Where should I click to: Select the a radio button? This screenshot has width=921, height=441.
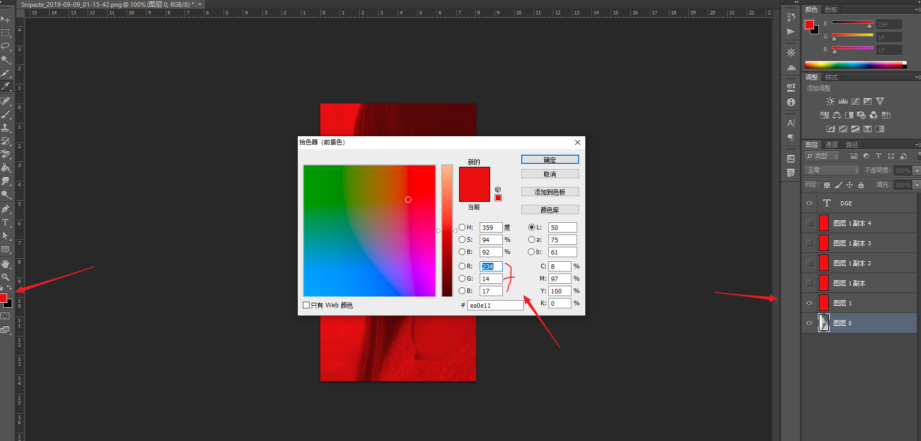[x=531, y=240]
